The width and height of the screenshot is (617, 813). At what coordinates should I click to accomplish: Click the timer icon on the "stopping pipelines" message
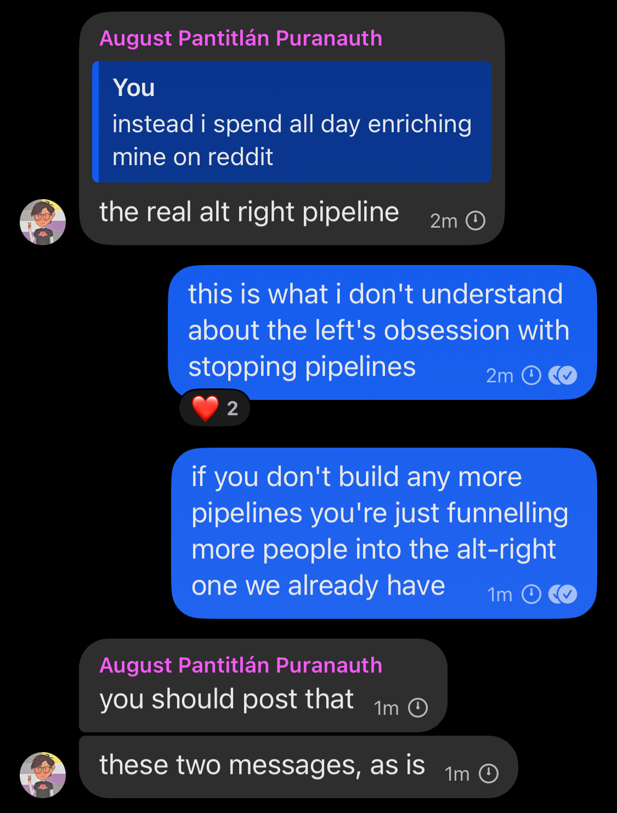coord(531,376)
